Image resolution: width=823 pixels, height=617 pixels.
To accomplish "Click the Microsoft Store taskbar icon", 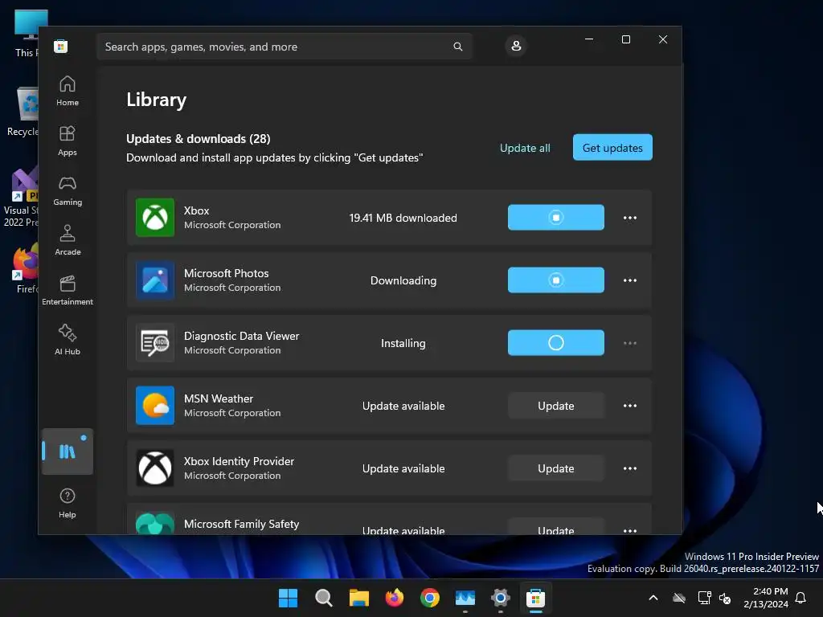I will [535, 598].
